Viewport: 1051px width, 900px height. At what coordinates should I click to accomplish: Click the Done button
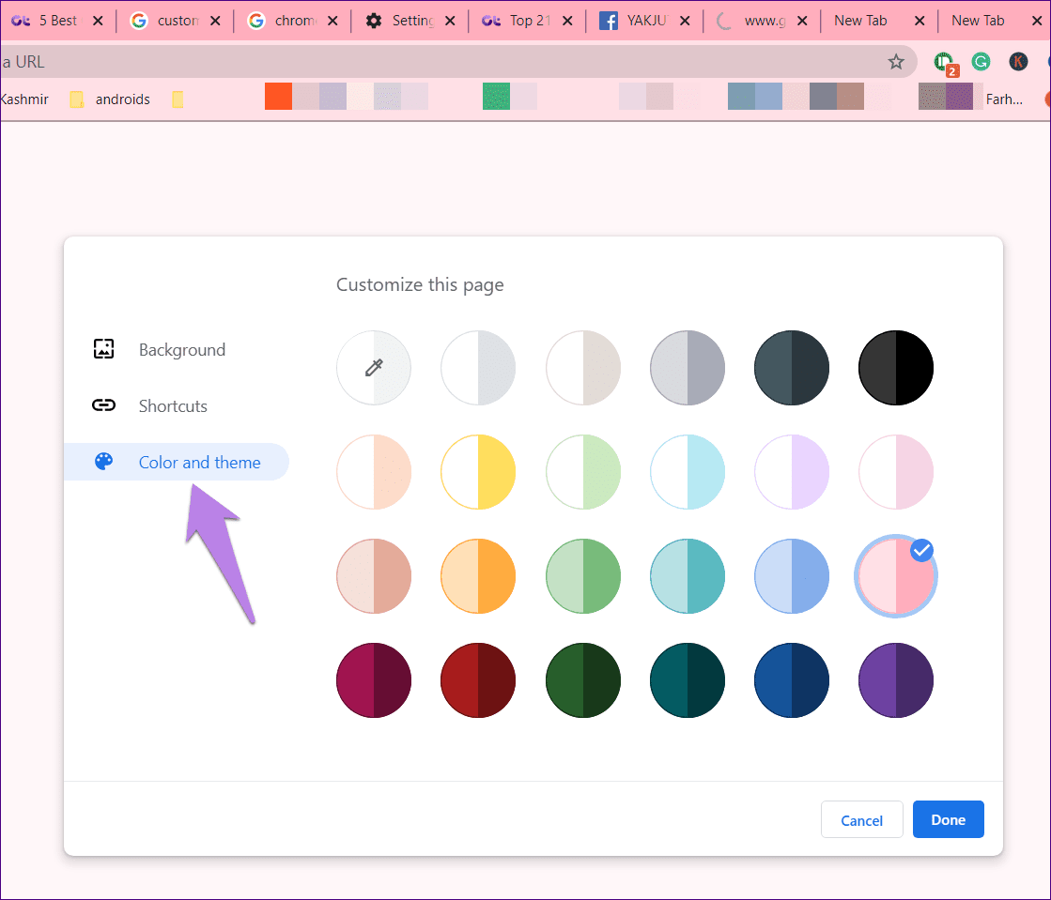click(x=948, y=819)
